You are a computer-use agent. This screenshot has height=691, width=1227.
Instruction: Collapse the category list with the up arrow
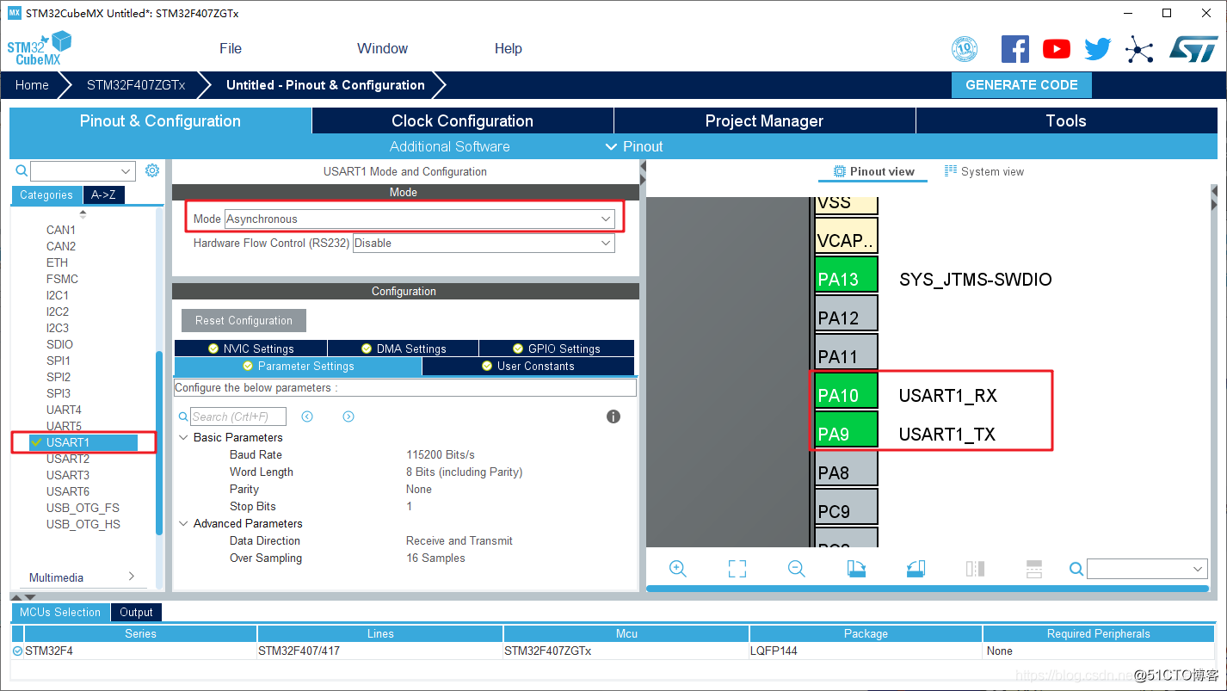pos(83,213)
